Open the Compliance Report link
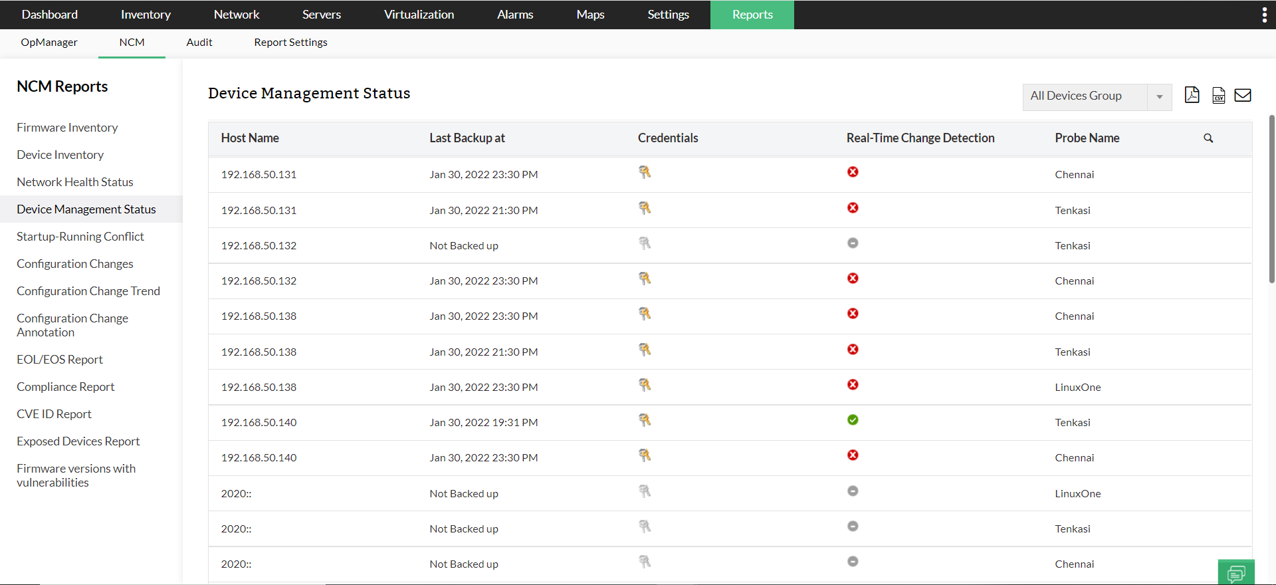1276x585 pixels. (66, 387)
